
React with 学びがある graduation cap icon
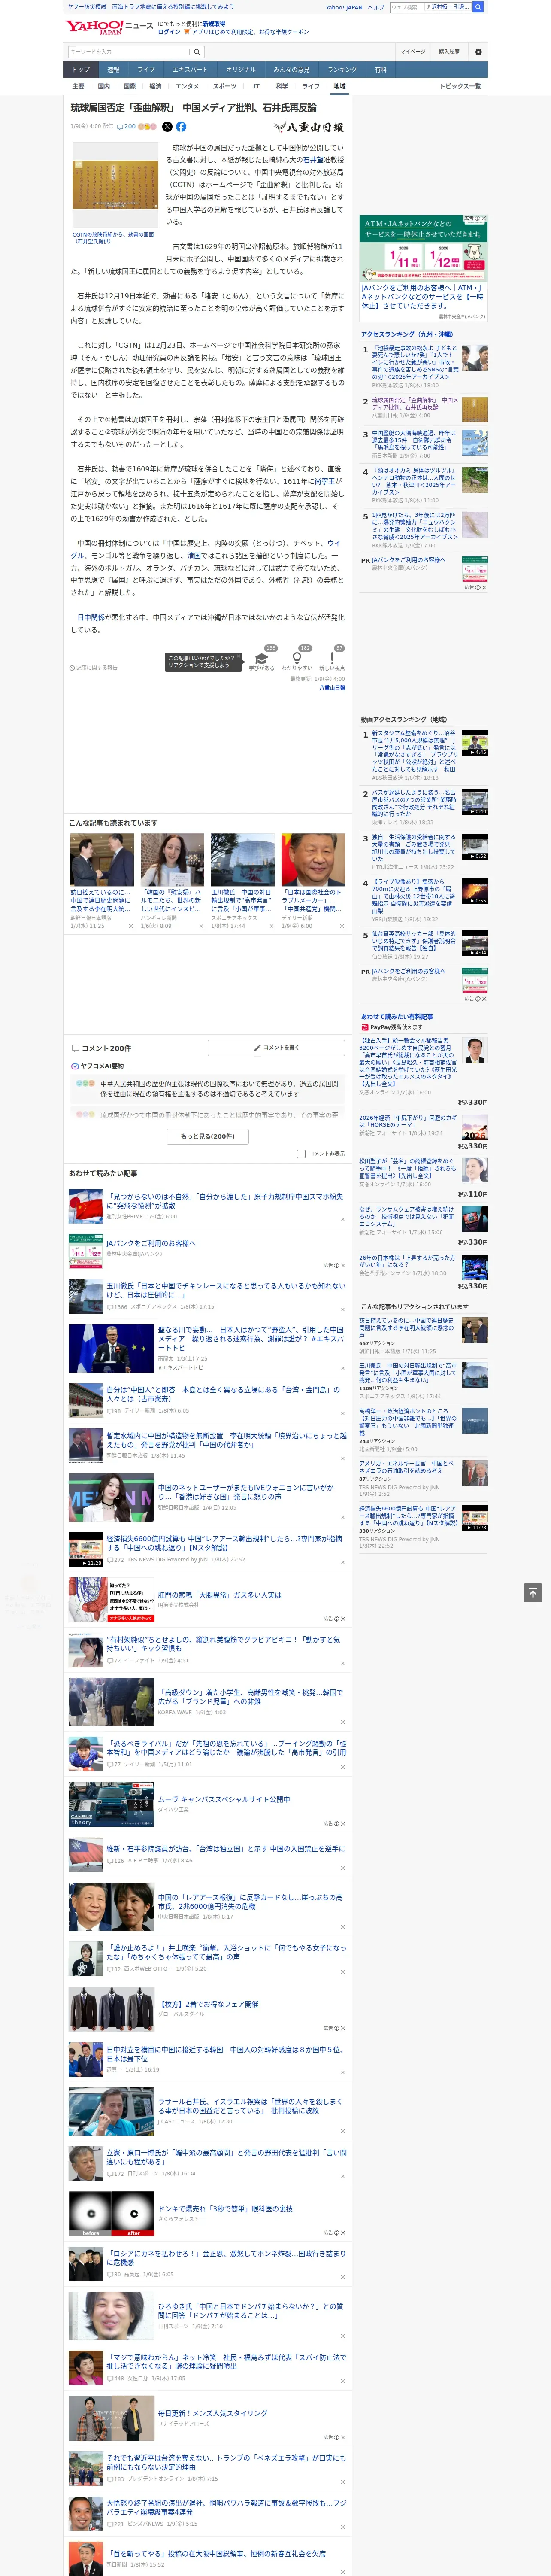[262, 658]
